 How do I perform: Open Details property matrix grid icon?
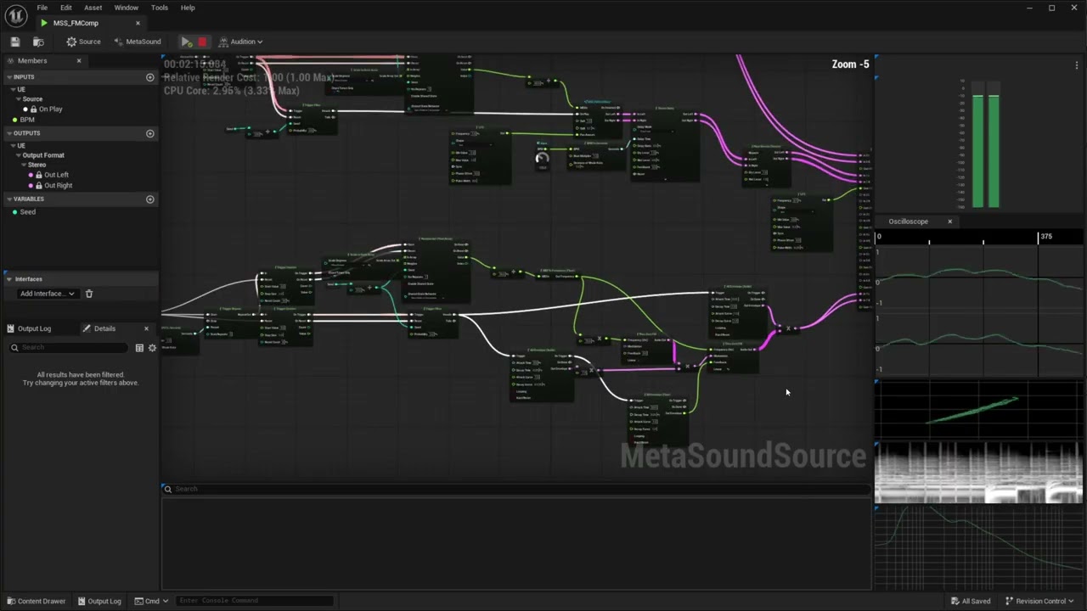pyautogui.click(x=139, y=348)
